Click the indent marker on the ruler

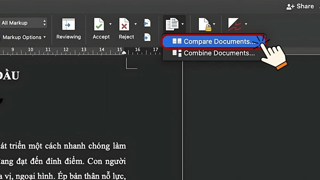click(124, 53)
